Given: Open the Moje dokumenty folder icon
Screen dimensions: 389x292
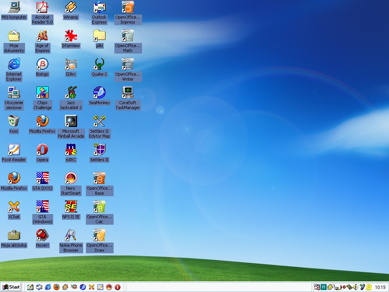Looking at the screenshot, I should 14,41.
